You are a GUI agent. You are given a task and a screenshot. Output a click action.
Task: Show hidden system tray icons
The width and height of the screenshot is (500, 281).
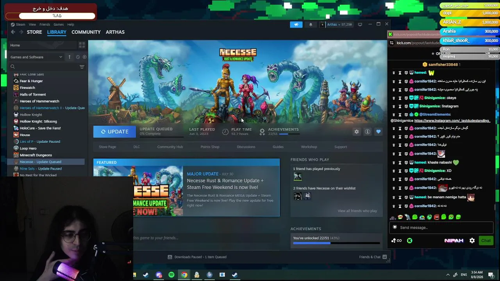(x=448, y=275)
